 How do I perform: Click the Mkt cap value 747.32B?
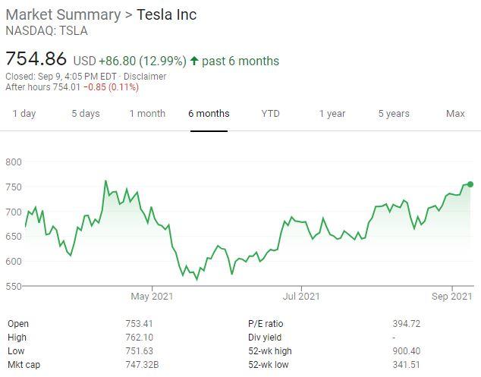[142, 365]
